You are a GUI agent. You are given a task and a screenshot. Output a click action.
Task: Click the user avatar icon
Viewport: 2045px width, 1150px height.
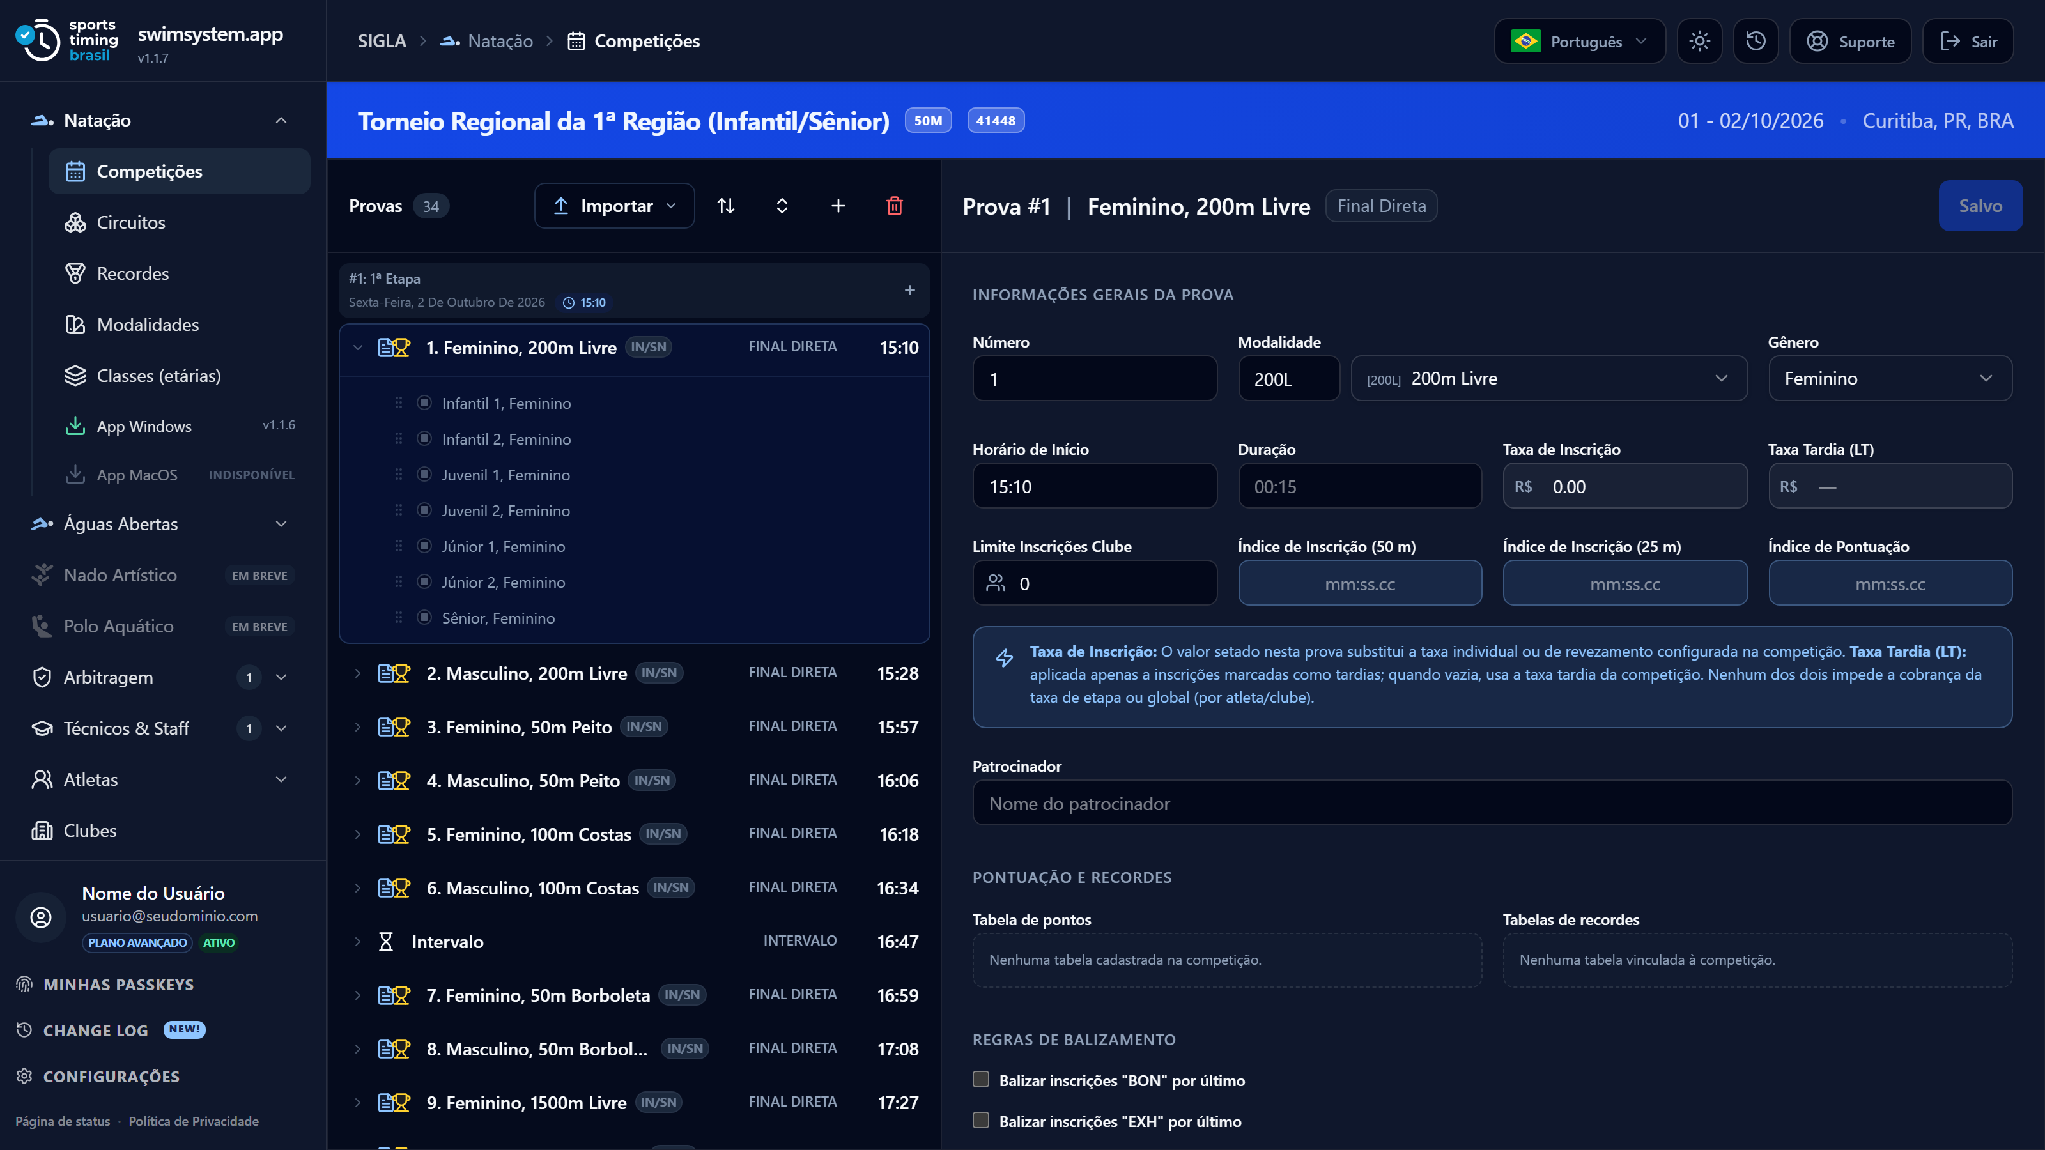point(40,917)
